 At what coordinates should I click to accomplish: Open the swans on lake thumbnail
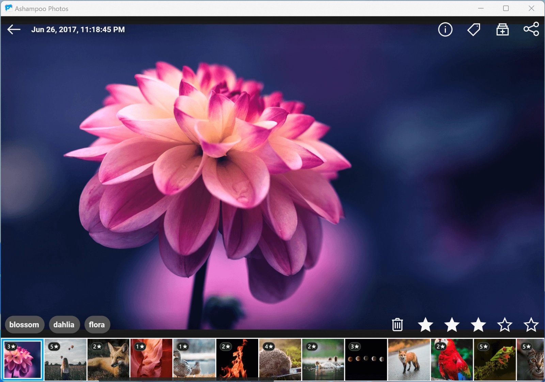tap(323, 360)
